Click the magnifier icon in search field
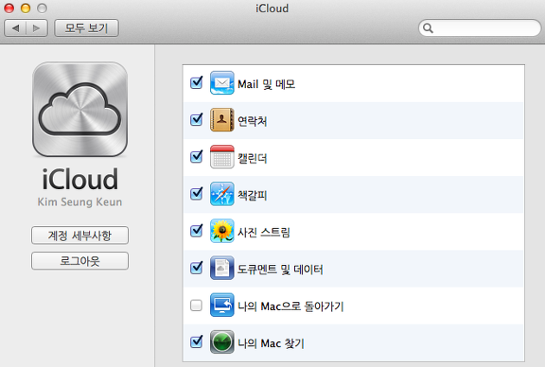Image resolution: width=545 pixels, height=367 pixels. click(428, 28)
